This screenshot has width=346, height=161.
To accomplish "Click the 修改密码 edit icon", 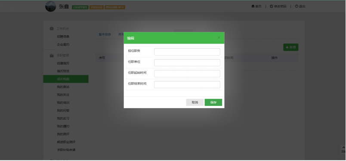I will 272,6.
